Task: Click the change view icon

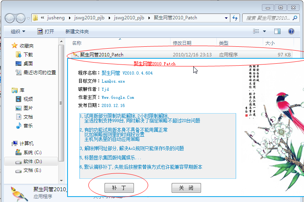Action: [x=256, y=31]
